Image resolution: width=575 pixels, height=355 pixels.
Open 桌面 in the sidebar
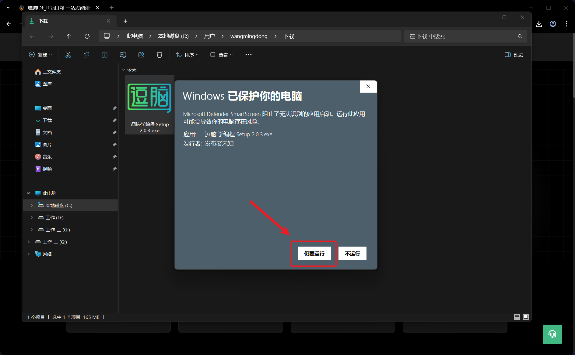(x=44, y=108)
